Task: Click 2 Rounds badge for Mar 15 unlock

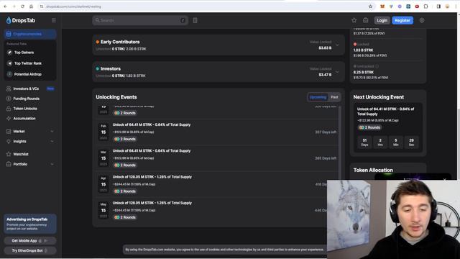Action: pos(125,165)
